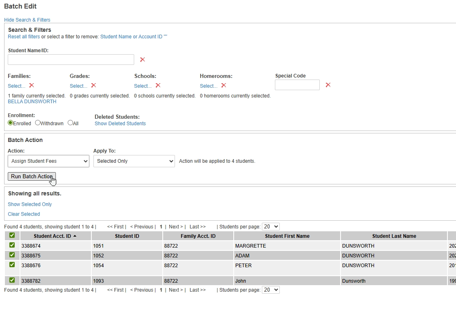Clear Special Code with red X icon
The image size is (456, 319).
[328, 85]
